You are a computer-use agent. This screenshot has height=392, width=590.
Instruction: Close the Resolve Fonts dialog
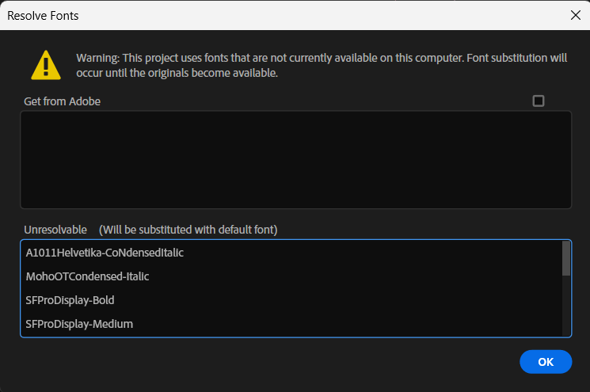coord(575,15)
